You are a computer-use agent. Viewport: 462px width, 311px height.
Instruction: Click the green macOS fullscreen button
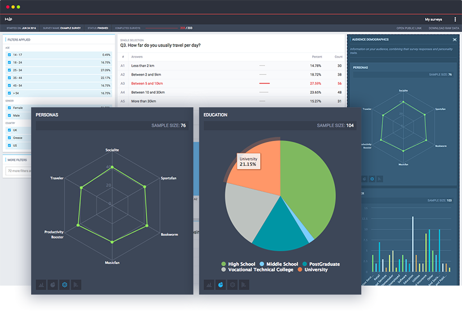(x=18, y=7)
